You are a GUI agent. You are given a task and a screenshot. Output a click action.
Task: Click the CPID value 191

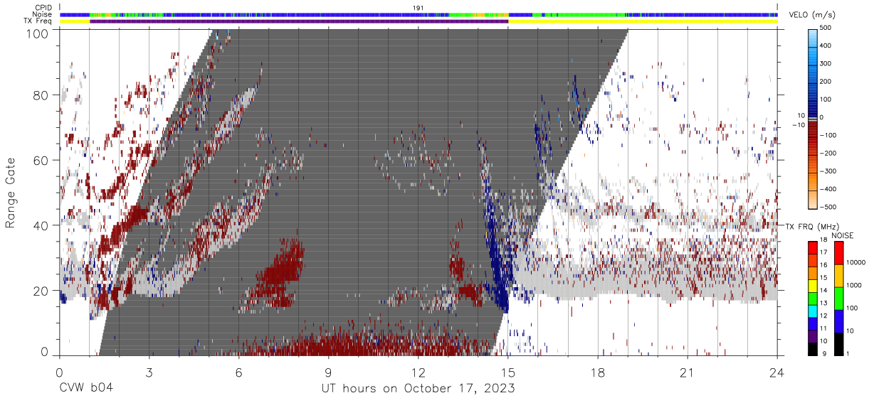point(418,7)
